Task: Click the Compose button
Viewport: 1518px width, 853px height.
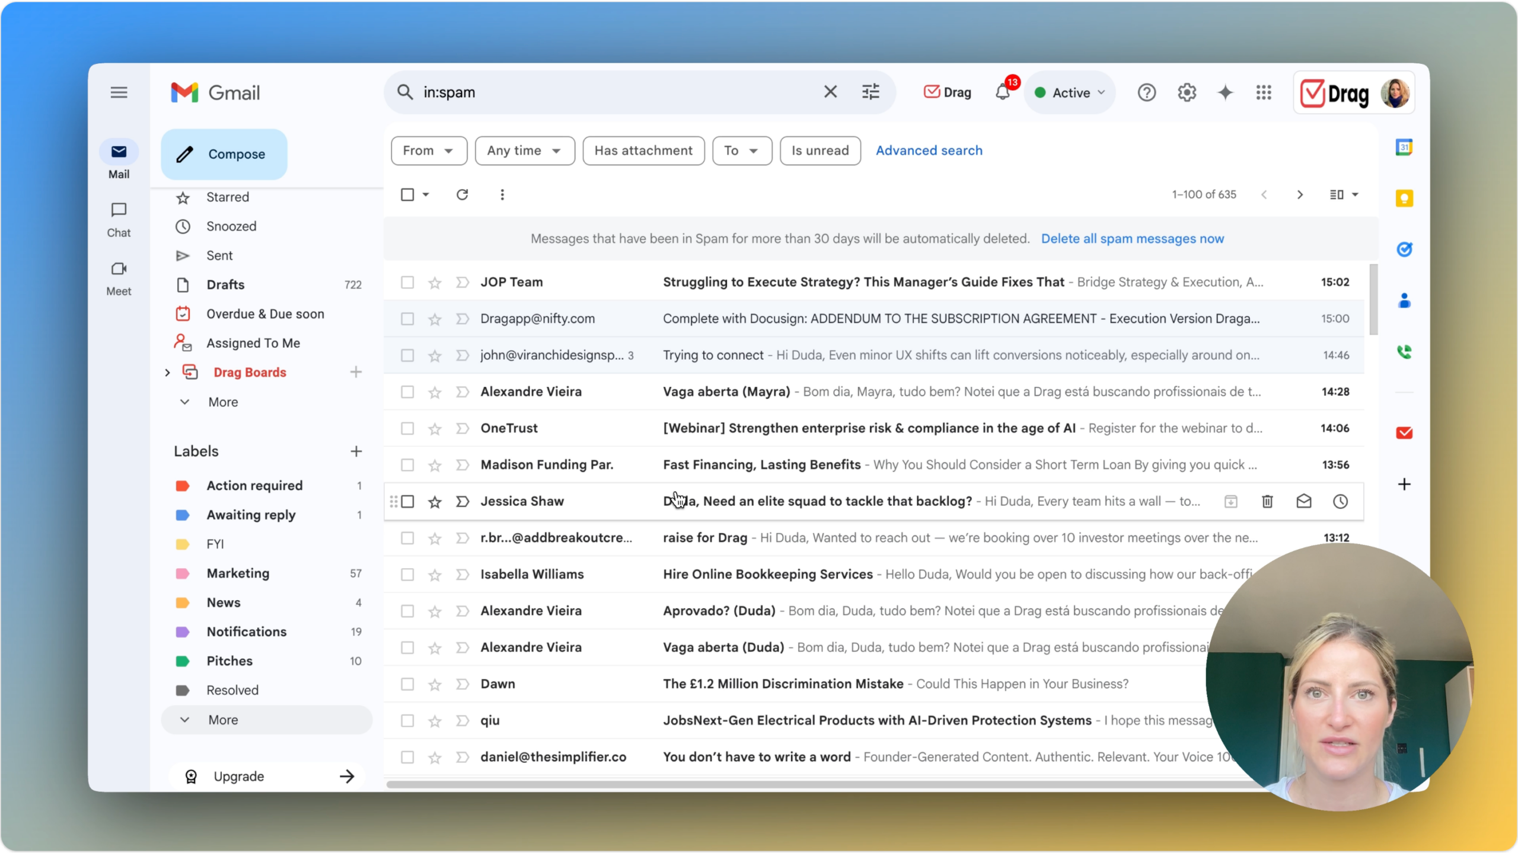Action: tap(224, 154)
